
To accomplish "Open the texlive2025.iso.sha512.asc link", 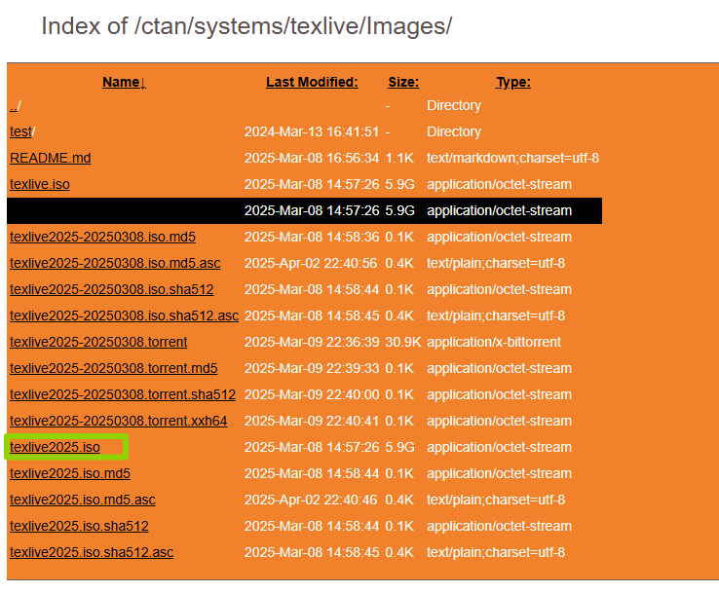I will [x=92, y=552].
